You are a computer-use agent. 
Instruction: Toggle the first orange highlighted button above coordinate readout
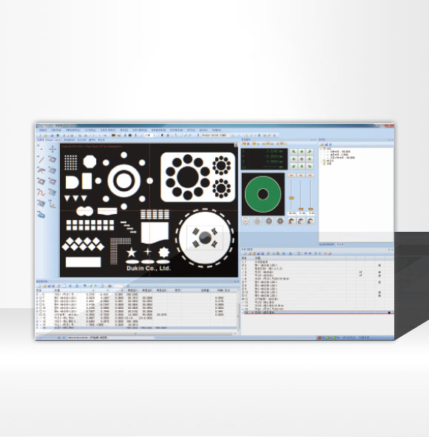point(244,144)
